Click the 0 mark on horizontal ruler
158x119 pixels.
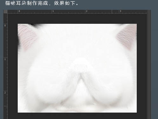click(19, 11)
